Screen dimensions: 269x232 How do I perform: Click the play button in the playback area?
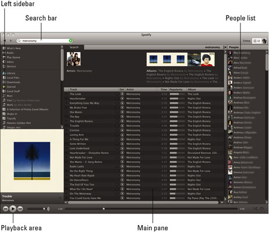coord(13,209)
